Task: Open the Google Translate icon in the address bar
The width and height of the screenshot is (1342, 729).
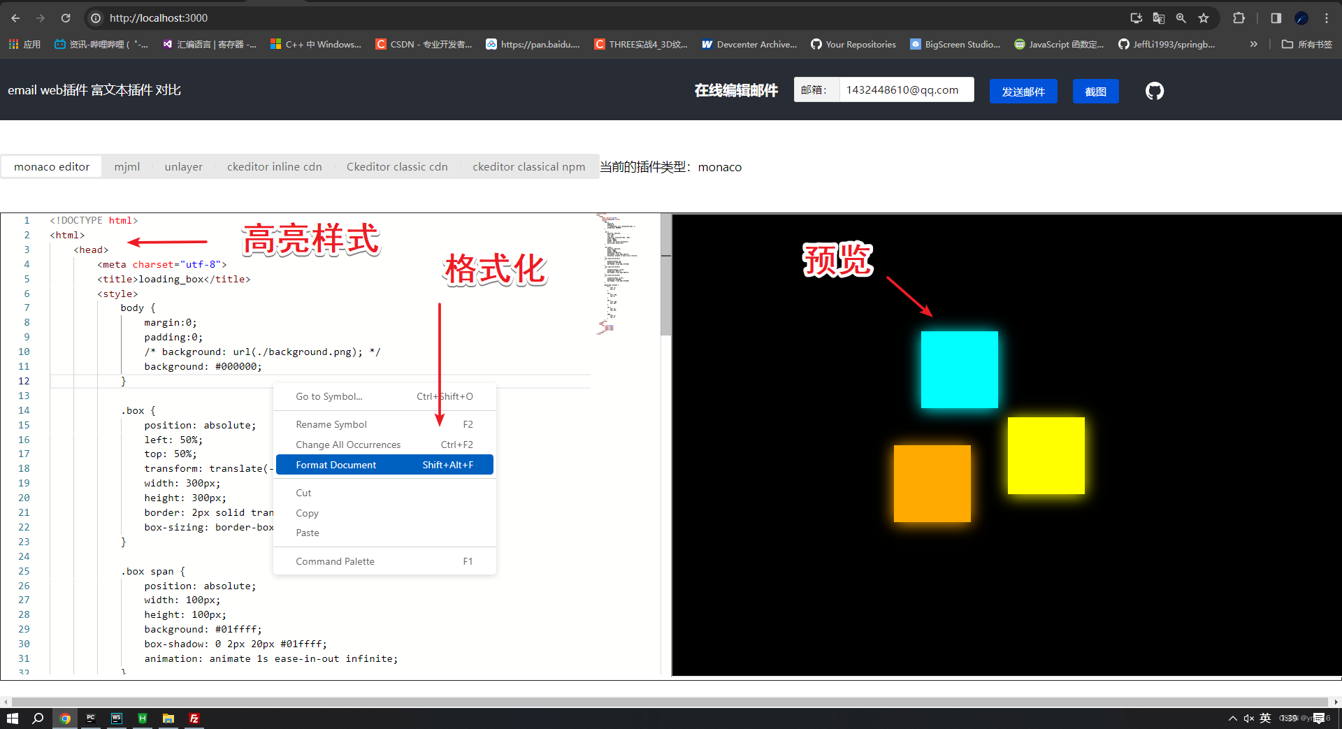Action: point(1158,17)
